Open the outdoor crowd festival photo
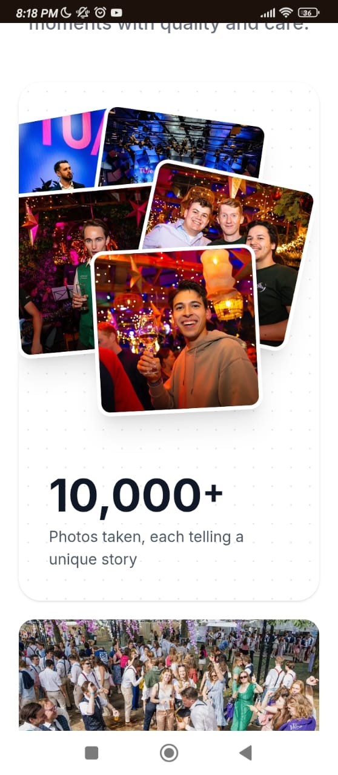The image size is (338, 775). 169,674
